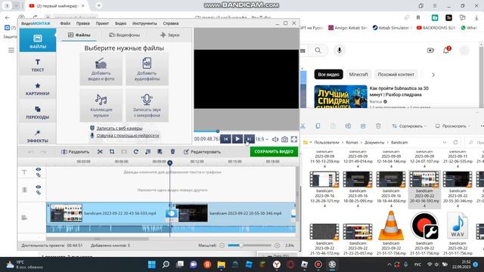Open File Explorer from the taskbar
484x272 pixels.
click(222, 264)
